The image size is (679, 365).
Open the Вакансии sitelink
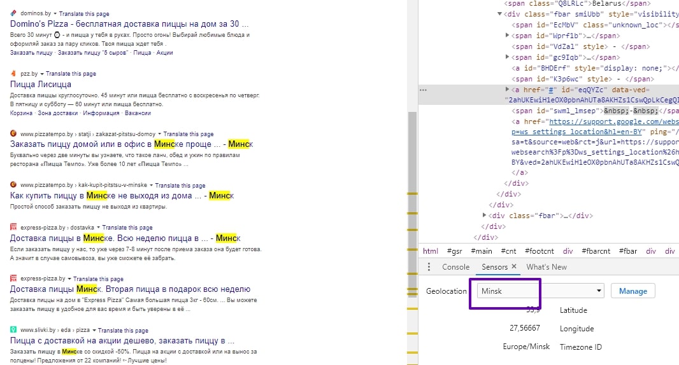pos(138,113)
